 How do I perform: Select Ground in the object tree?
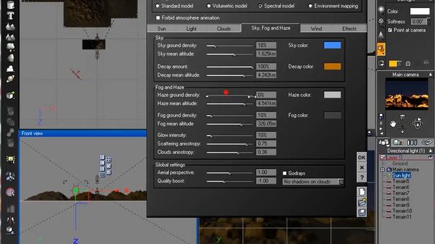click(400, 163)
